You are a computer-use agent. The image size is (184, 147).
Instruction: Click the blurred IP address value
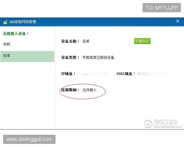(x=94, y=74)
